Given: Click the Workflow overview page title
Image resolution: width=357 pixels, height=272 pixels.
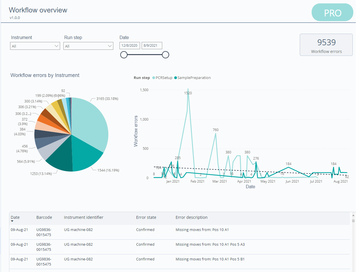Looking at the screenshot, I should click(x=38, y=10).
